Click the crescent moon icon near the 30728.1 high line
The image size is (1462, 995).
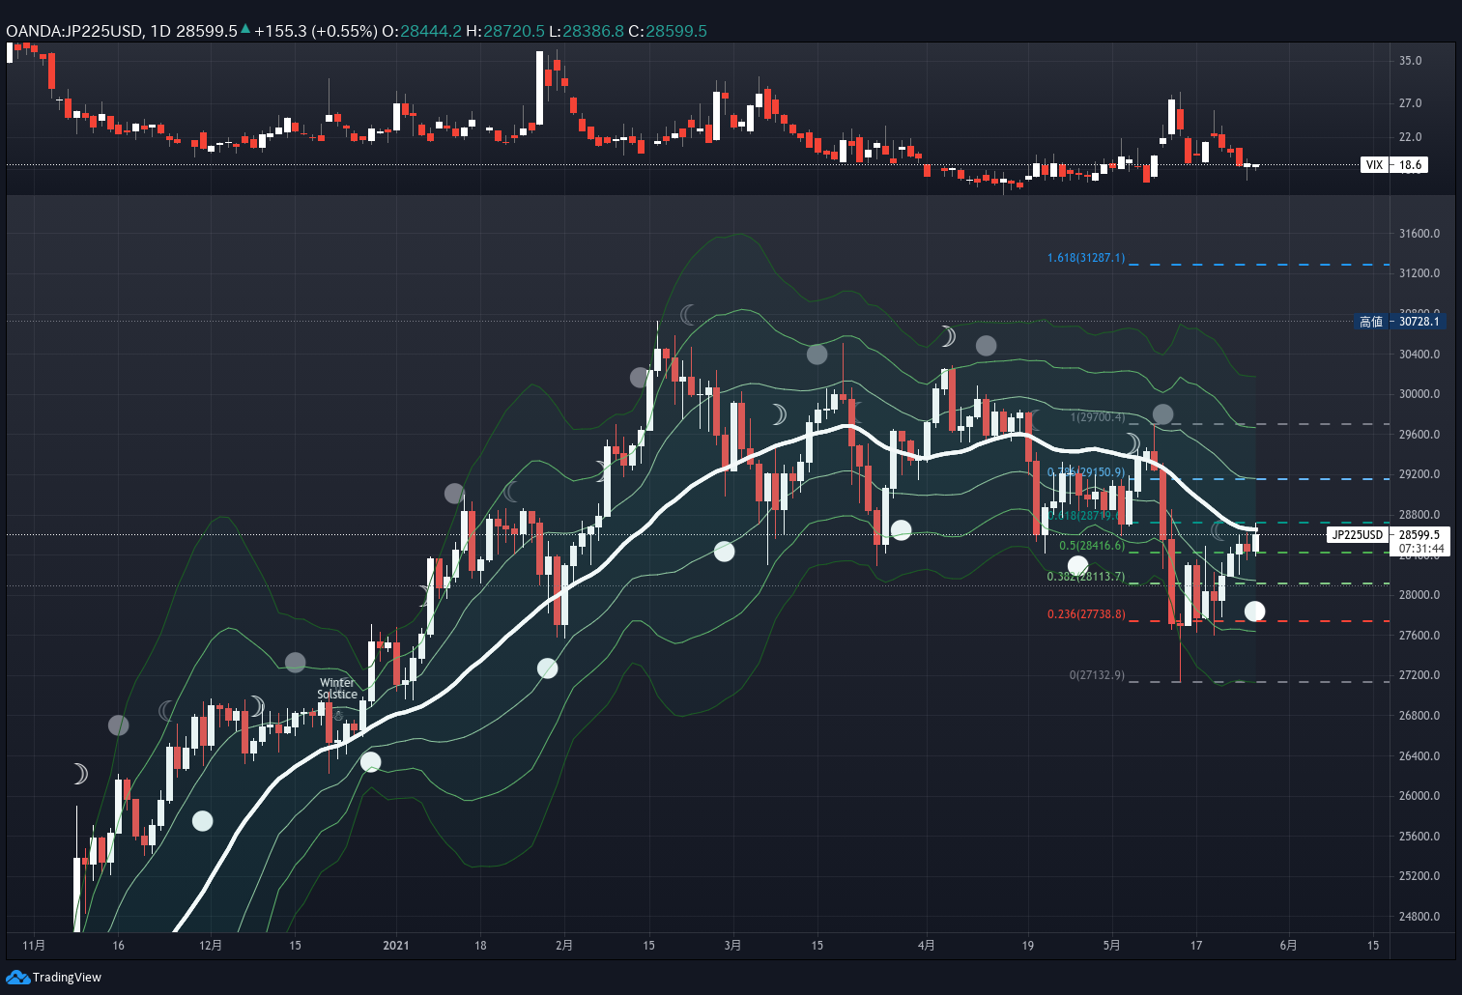click(688, 314)
